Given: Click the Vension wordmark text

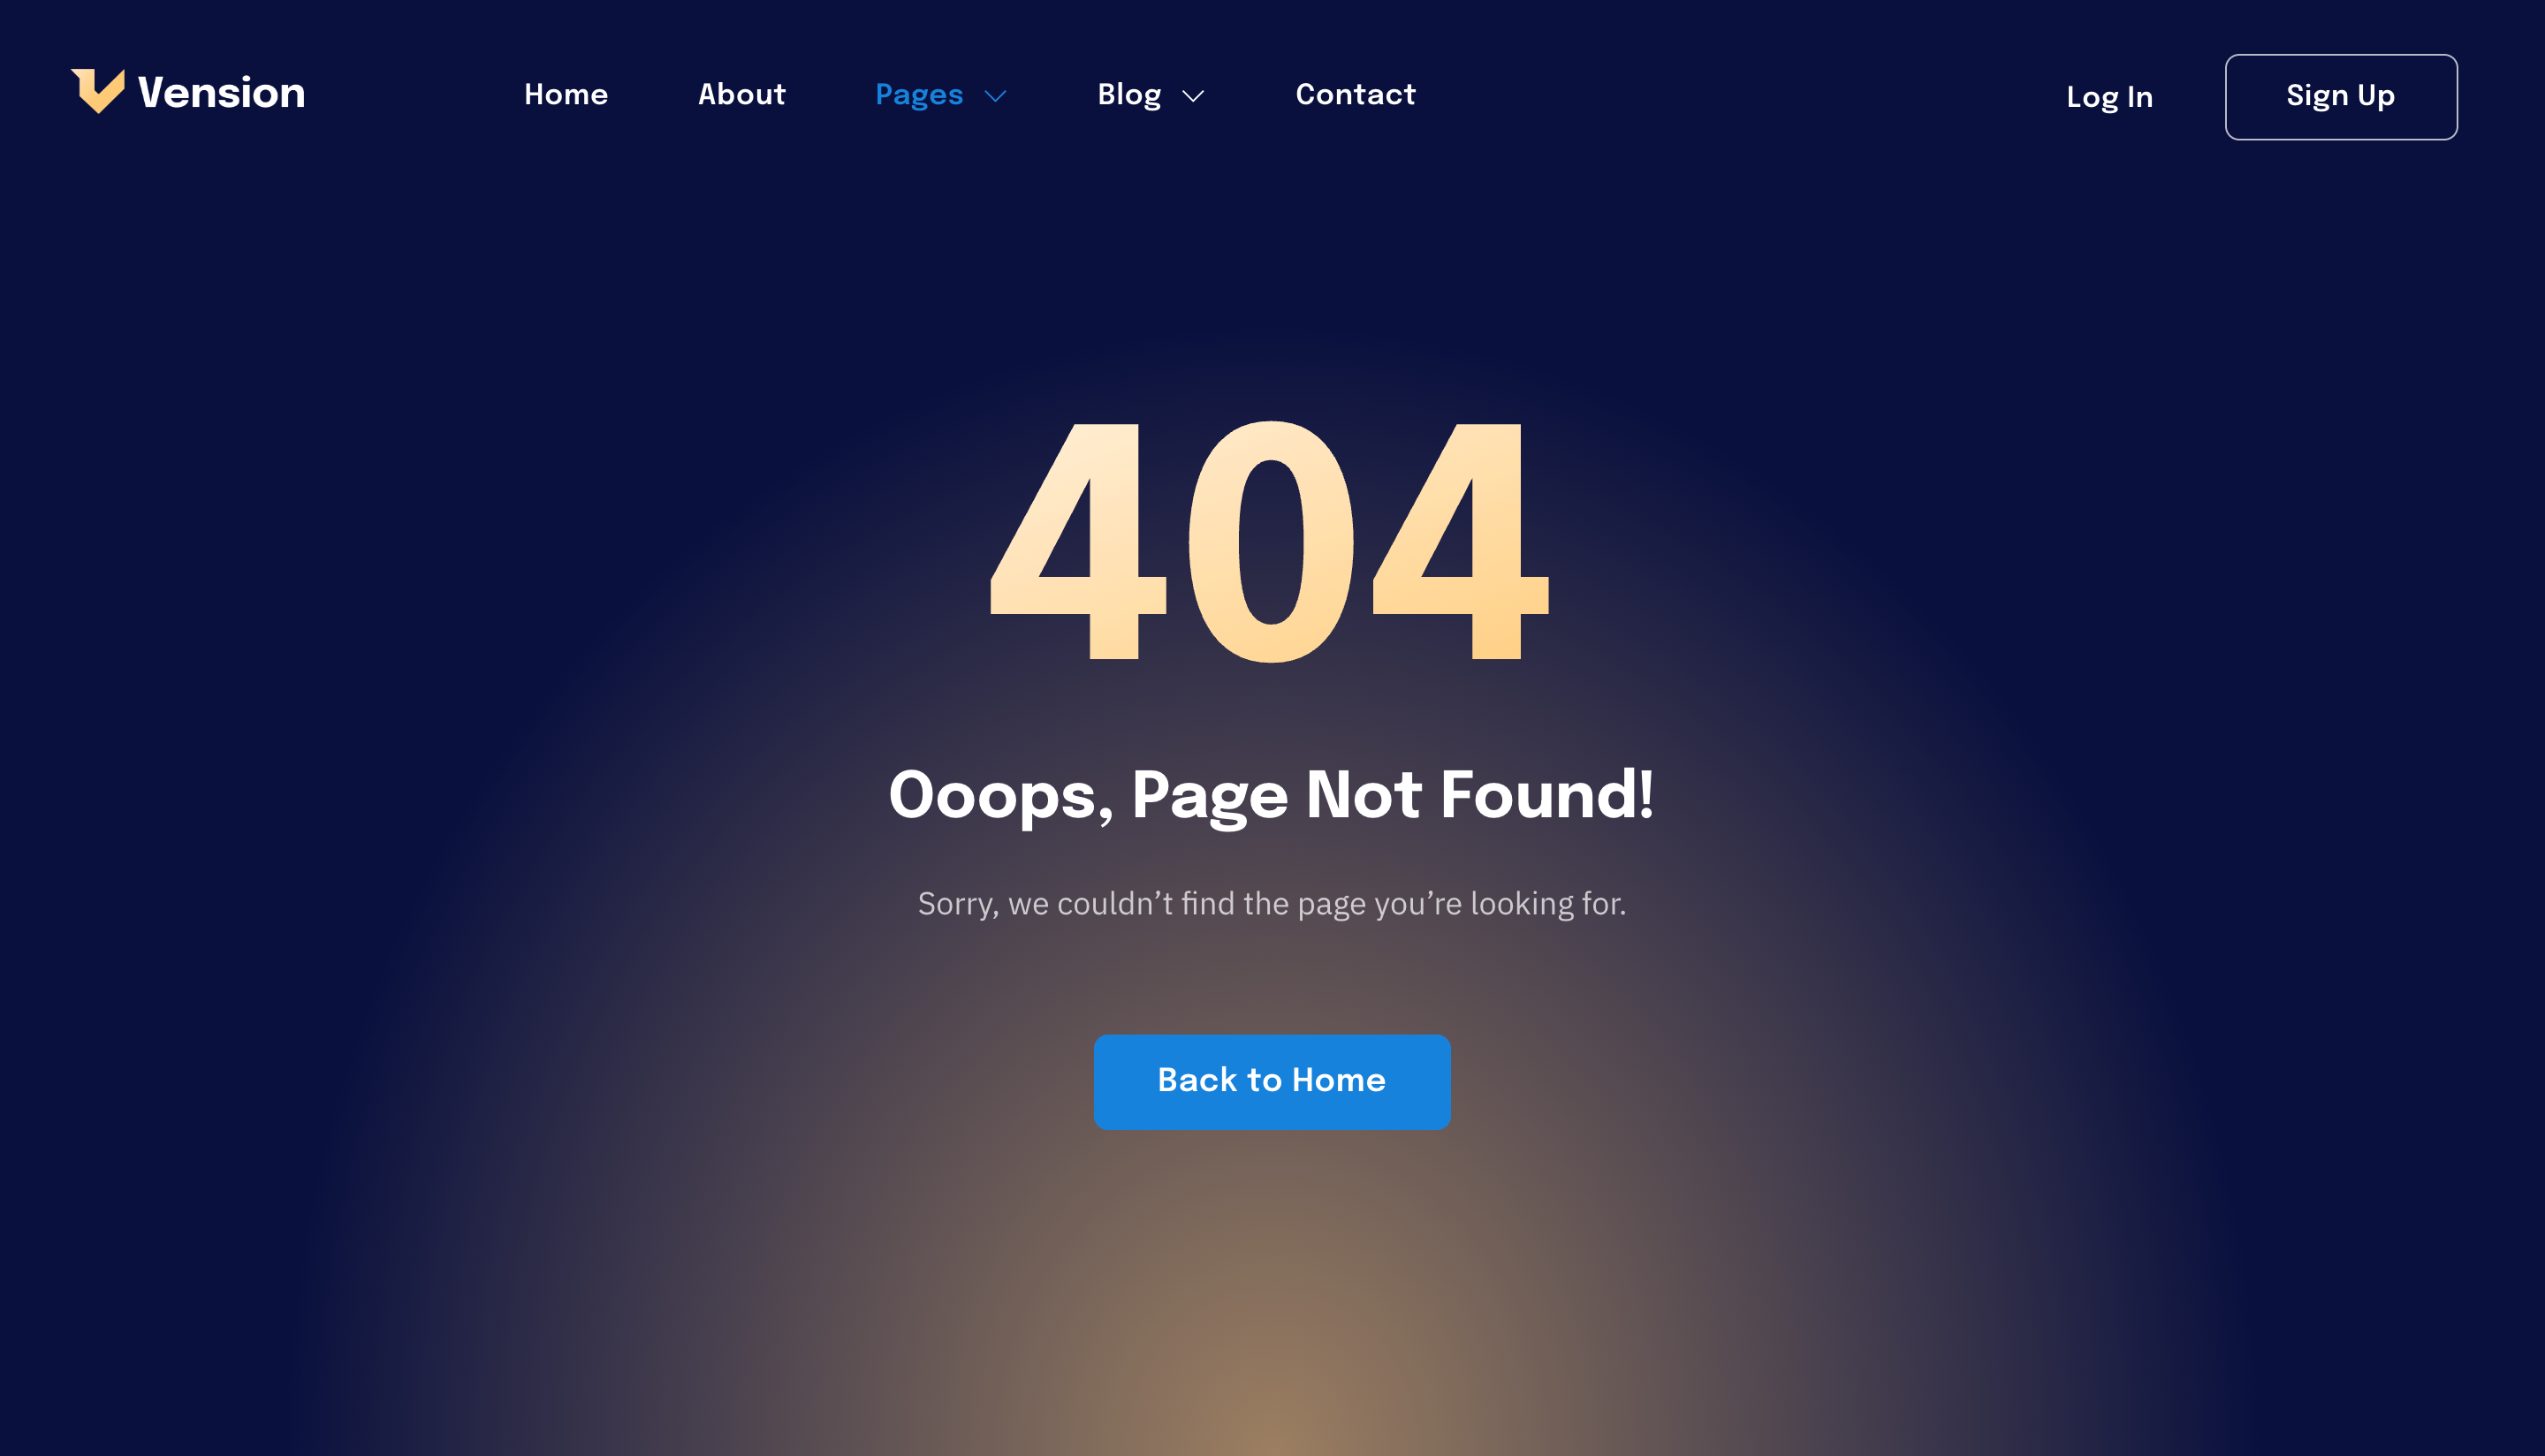Looking at the screenshot, I should point(221,93).
